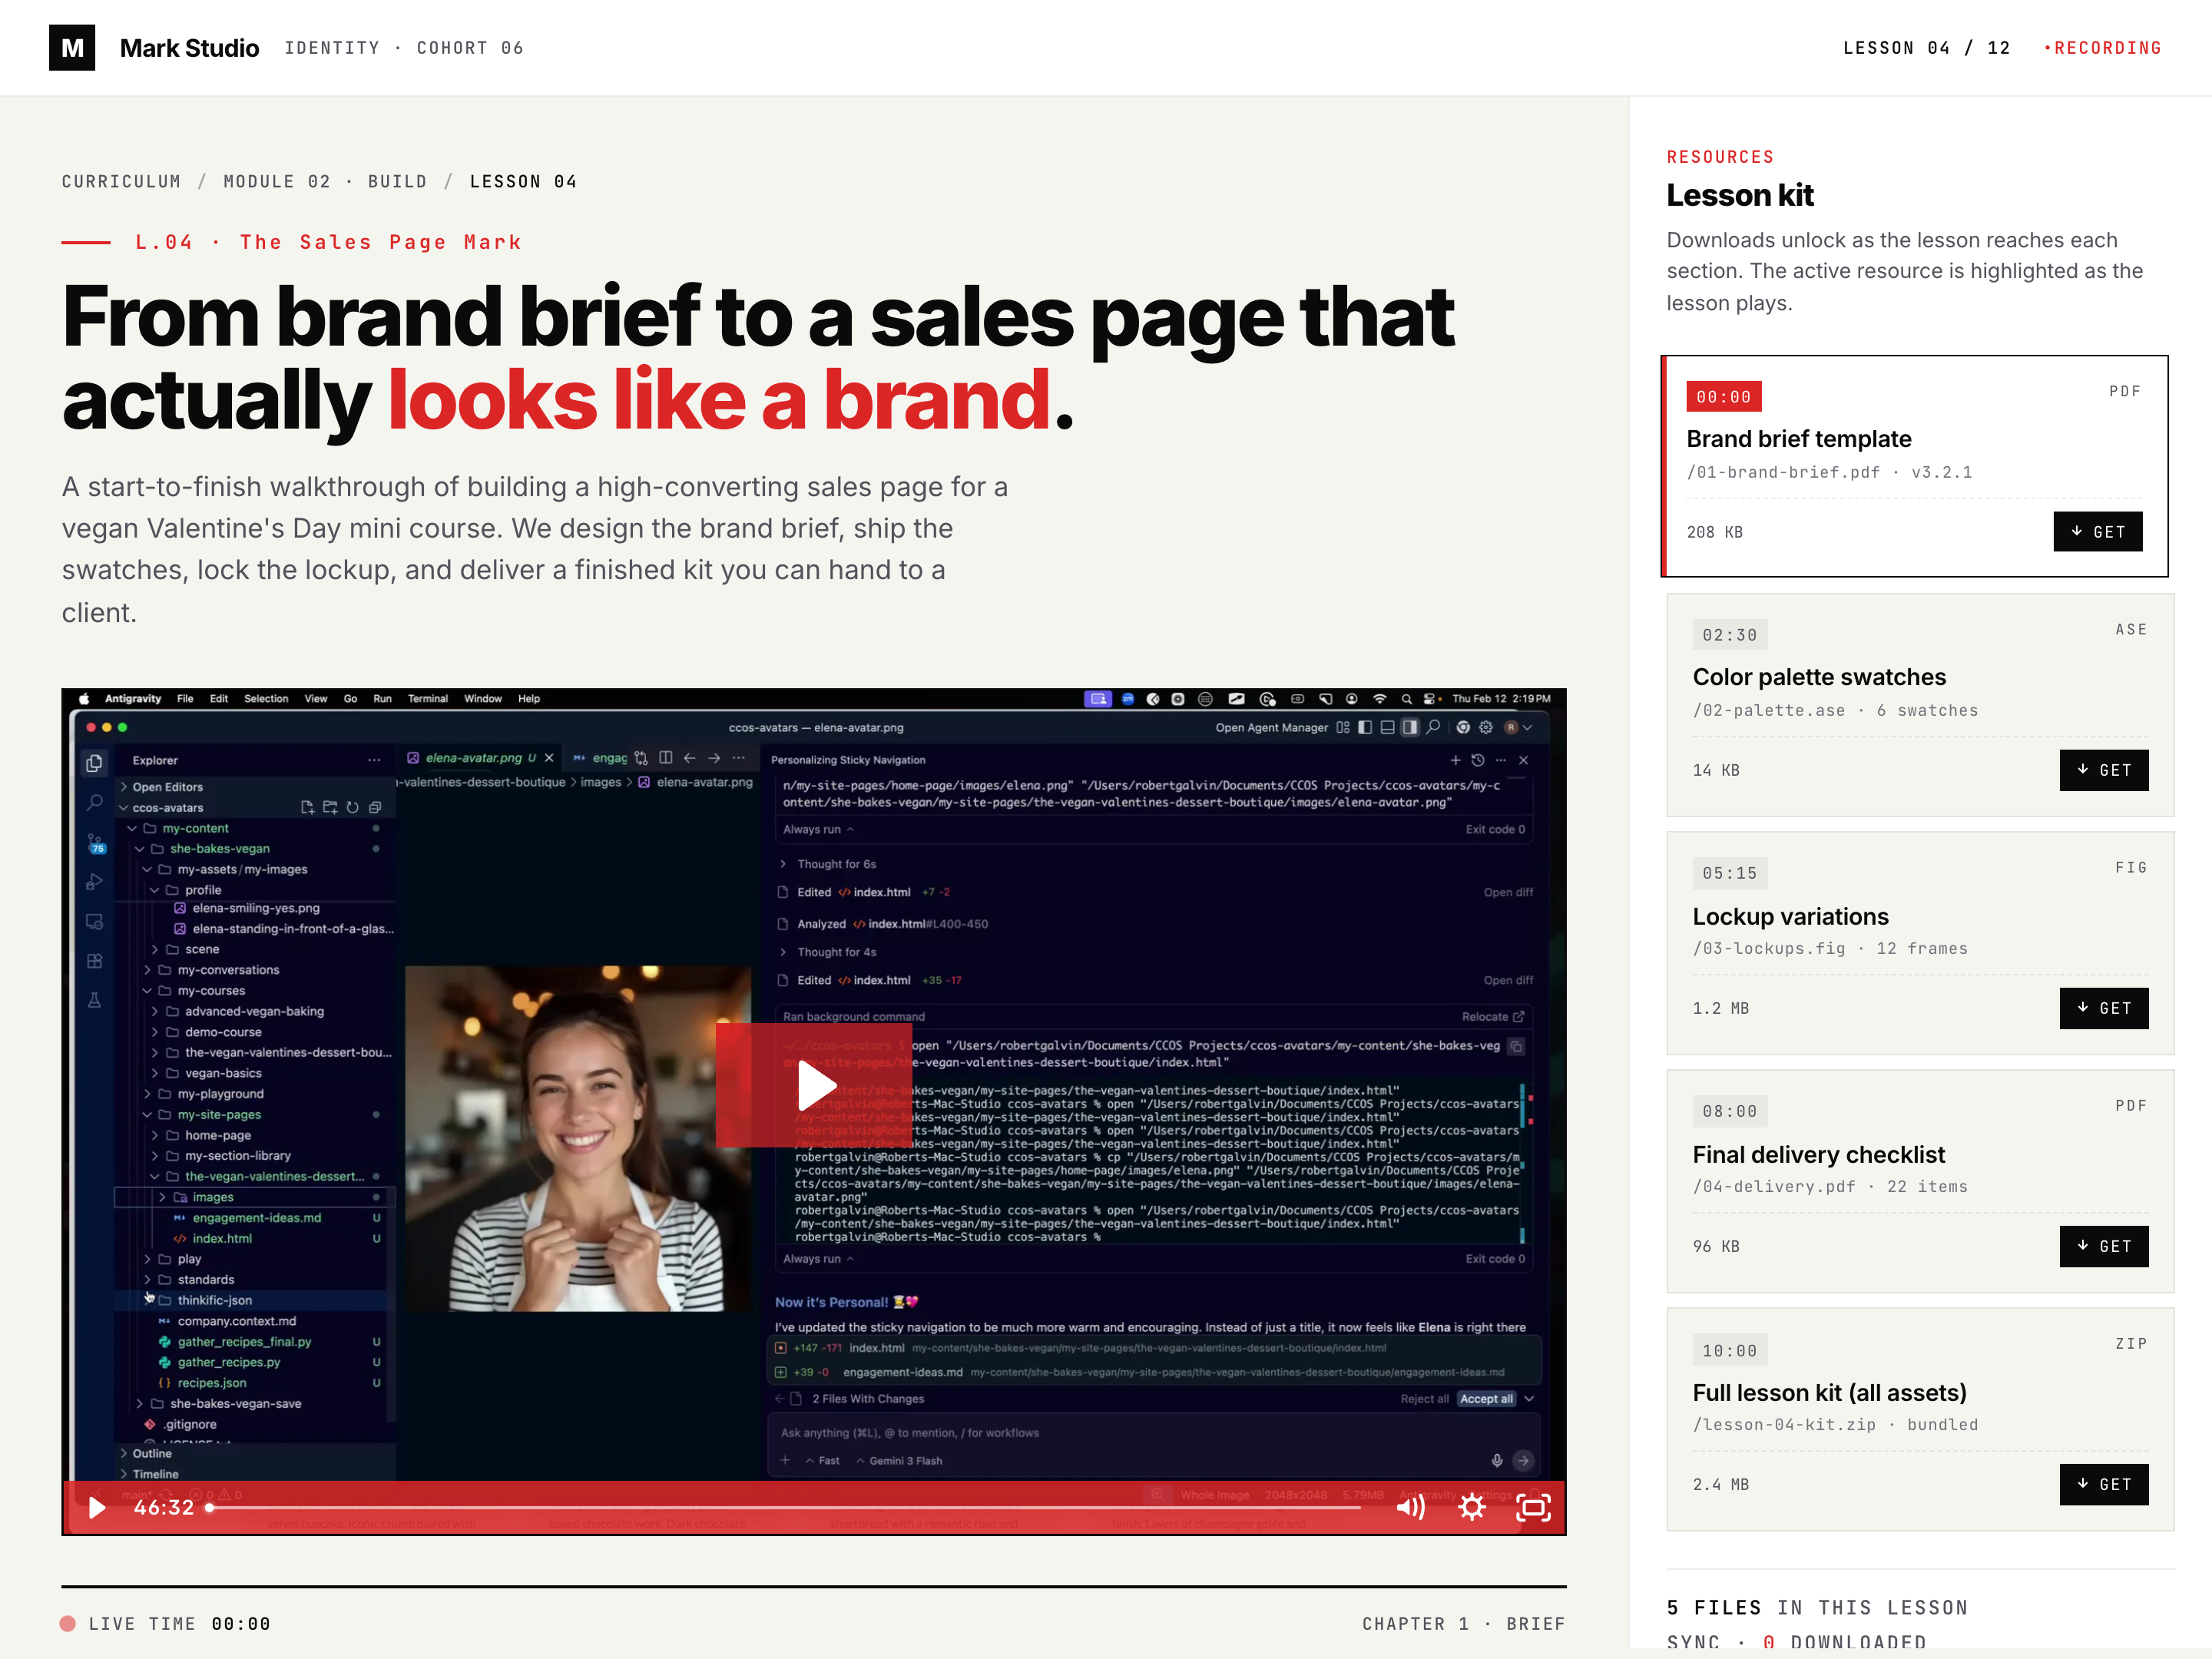Open MODULE 02 · BUILD breadcrumb

325,182
